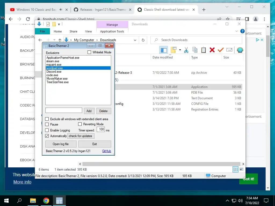This screenshot has width=275, height=206.
Task: Click the Copy icon in Explorer toolbar
Action: pyautogui.click(x=195, y=50)
